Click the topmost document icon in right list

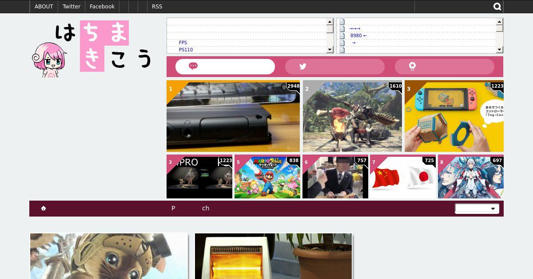(x=342, y=21)
